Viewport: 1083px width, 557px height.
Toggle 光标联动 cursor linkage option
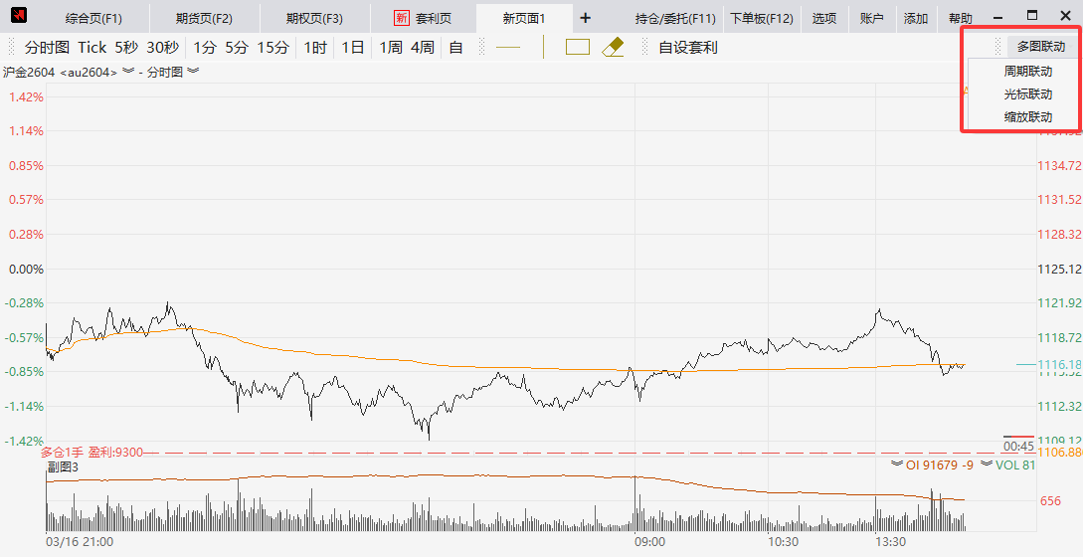(x=1027, y=94)
